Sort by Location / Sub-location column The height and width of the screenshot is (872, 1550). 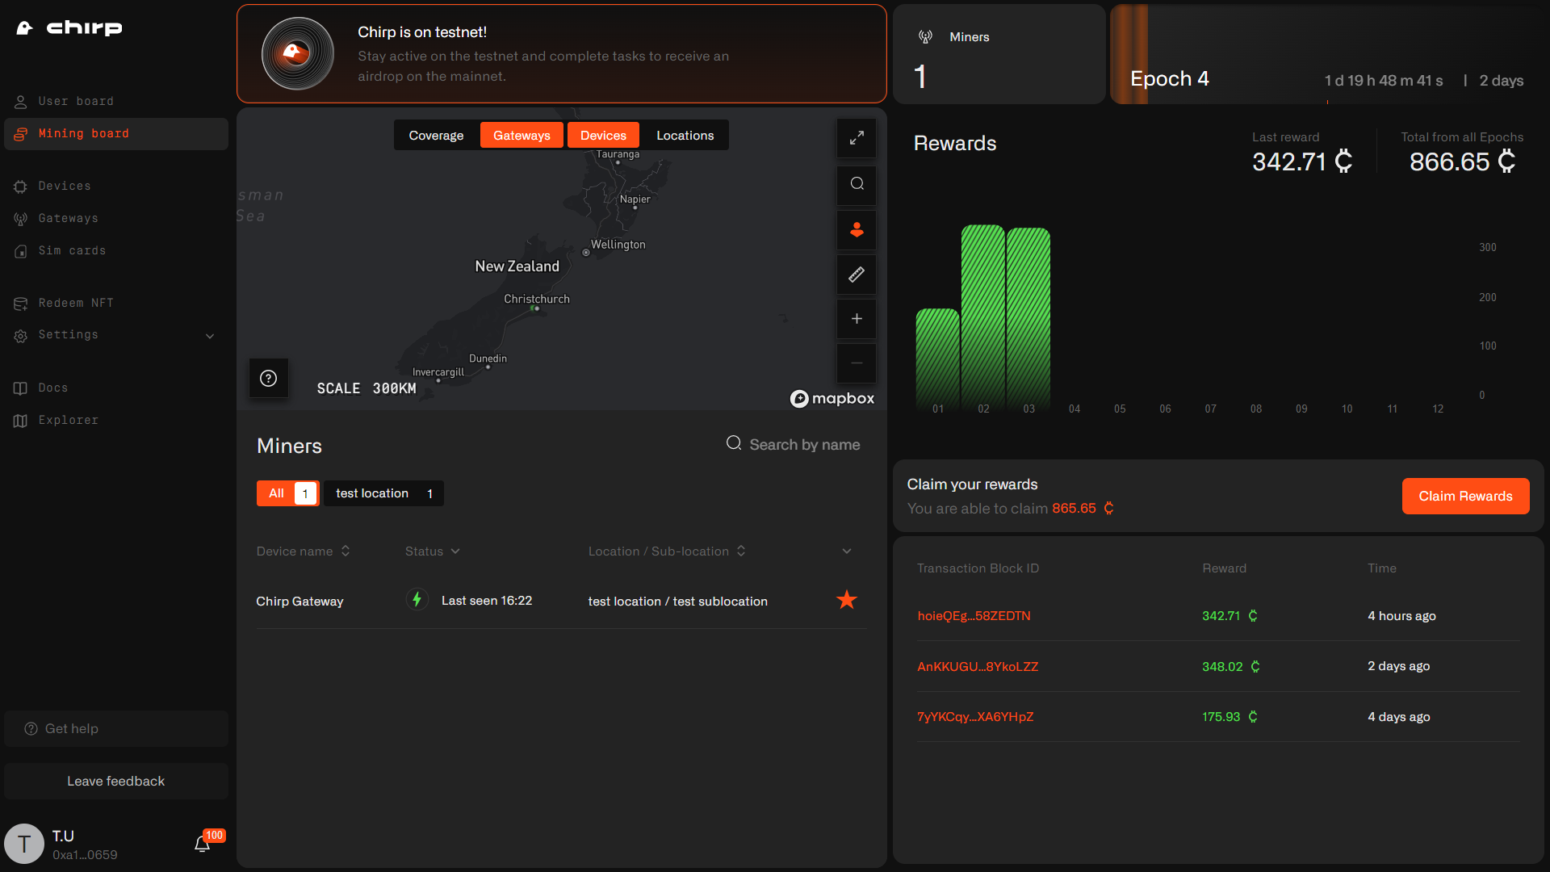(667, 551)
